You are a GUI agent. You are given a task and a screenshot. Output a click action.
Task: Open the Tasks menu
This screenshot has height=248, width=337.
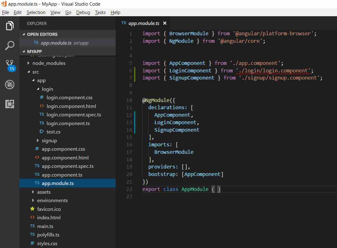(x=100, y=12)
